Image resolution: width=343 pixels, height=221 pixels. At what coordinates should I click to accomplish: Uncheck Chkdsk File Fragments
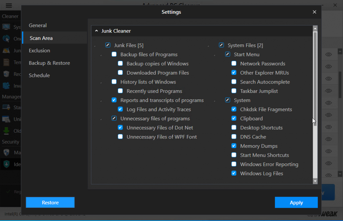tap(234, 109)
